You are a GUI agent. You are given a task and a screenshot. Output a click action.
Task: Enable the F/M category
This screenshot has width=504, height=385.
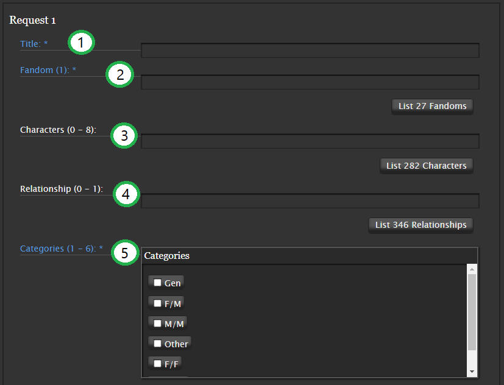[x=157, y=303]
